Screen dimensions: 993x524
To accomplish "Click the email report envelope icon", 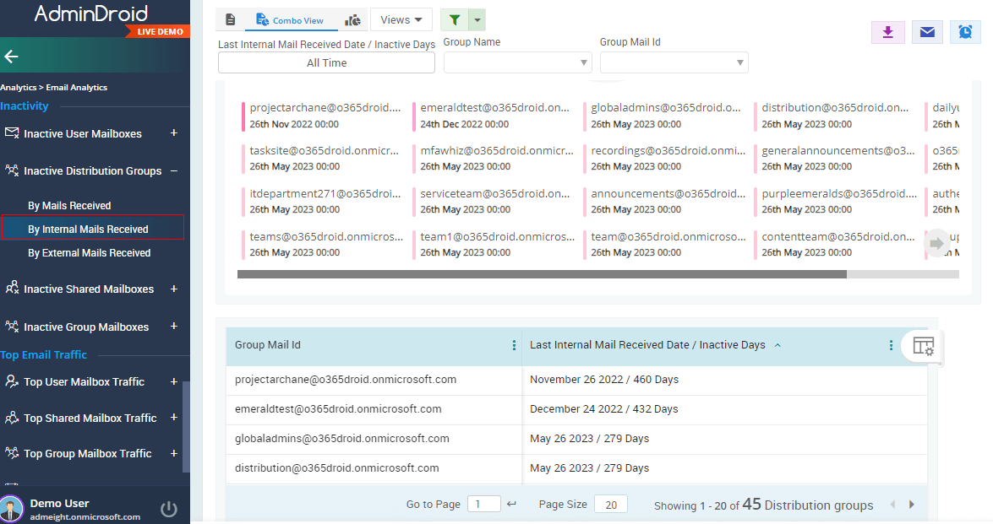I will (x=927, y=32).
